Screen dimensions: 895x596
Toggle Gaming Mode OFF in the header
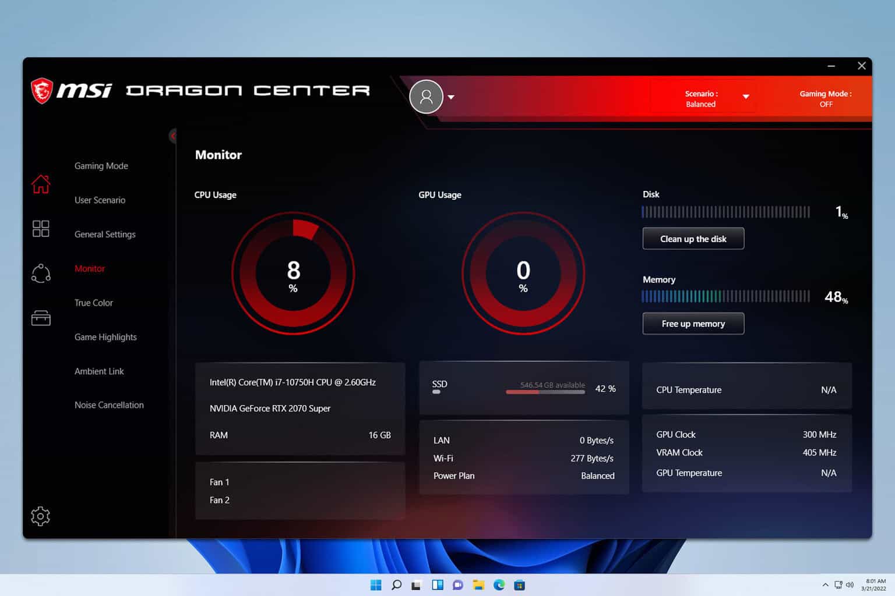coord(825,98)
